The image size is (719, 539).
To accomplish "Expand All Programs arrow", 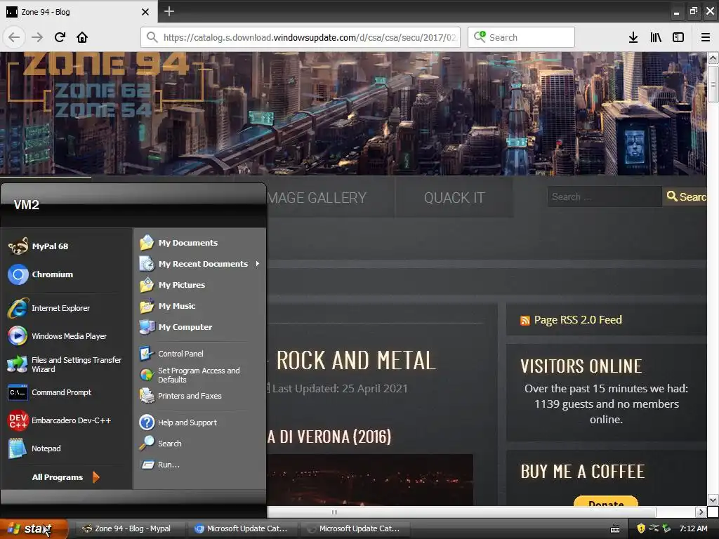I will (x=95, y=477).
